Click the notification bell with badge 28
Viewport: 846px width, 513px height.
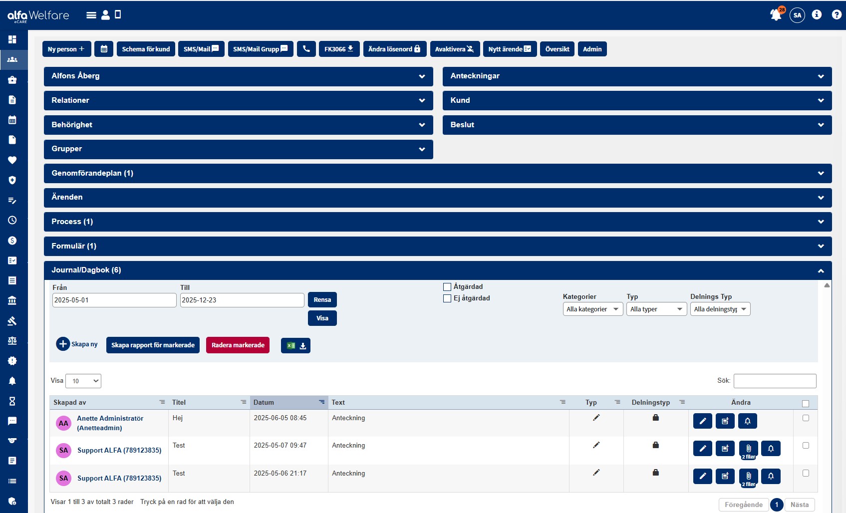(x=776, y=15)
